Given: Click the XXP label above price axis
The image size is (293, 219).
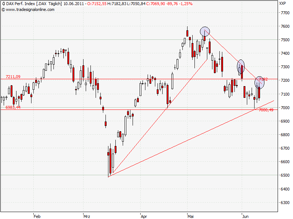Looking at the screenshot, I should tap(282, 3).
